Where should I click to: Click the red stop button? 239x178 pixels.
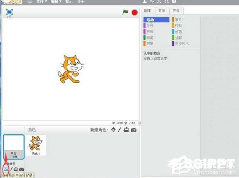[x=135, y=12]
